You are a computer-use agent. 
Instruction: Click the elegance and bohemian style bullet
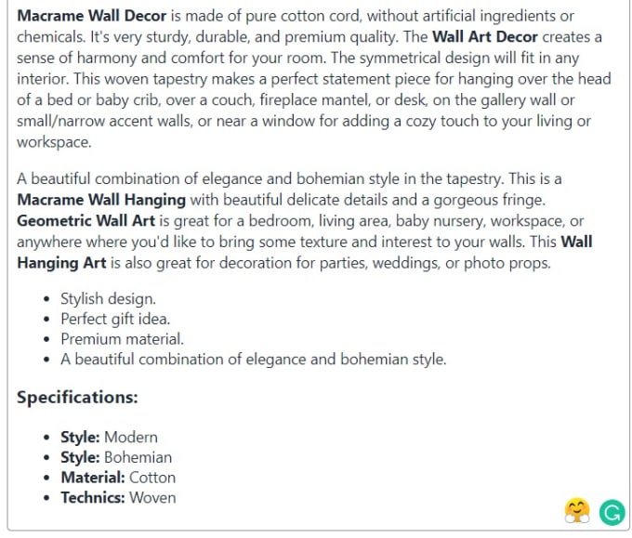coord(254,360)
